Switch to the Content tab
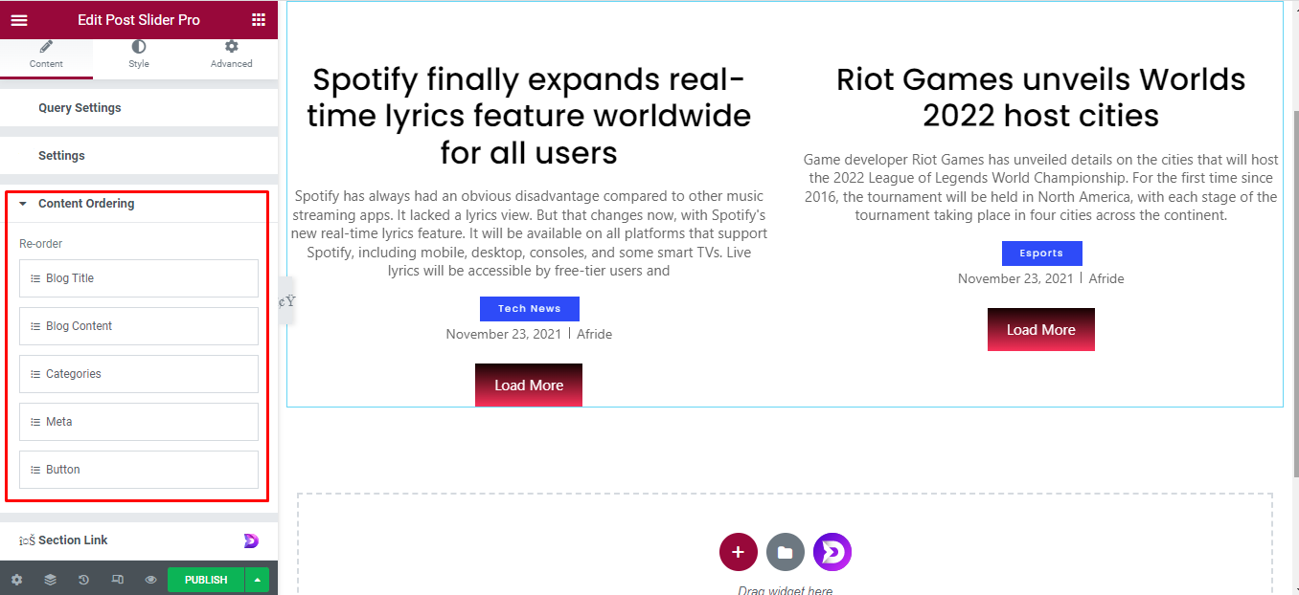The height and width of the screenshot is (595, 1299). tap(46, 55)
